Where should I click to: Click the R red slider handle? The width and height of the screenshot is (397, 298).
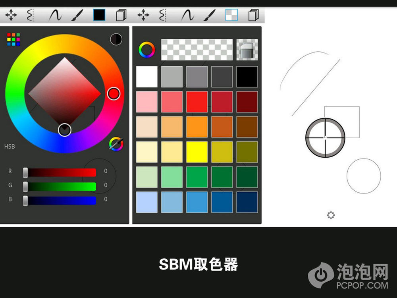25,172
